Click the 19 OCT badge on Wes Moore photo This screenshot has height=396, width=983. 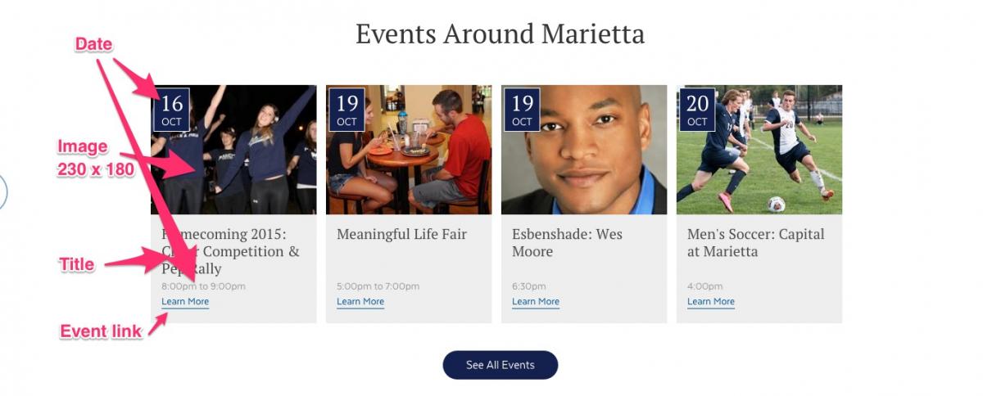[x=522, y=110]
